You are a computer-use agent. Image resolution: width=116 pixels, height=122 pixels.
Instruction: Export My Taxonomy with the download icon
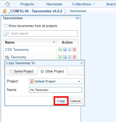coord(70,57)
